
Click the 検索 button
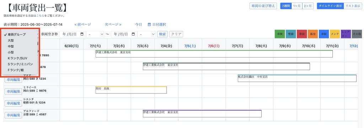coord(162,34)
